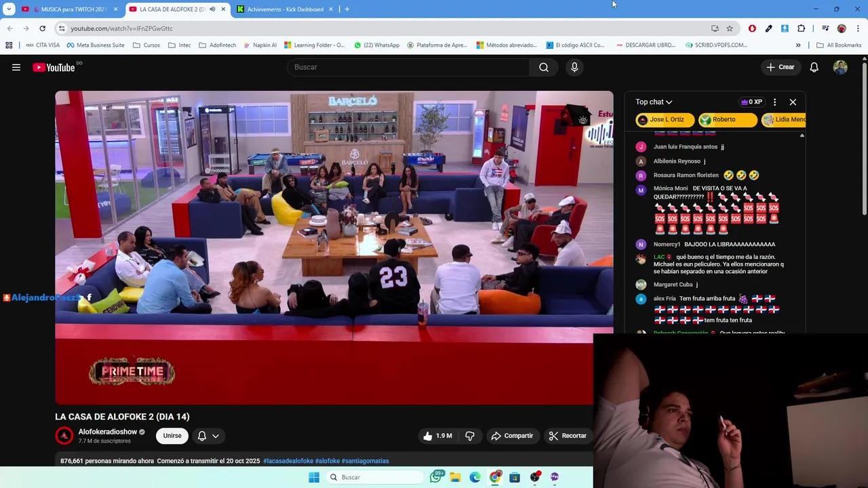Open File Explorer from the taskbar

pyautogui.click(x=455, y=477)
